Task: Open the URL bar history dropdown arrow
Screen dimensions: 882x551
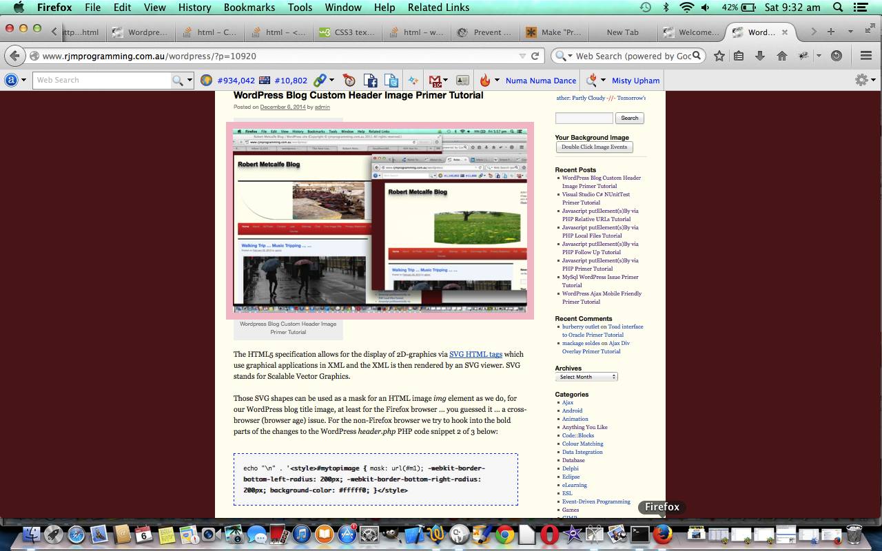Action: coord(522,56)
